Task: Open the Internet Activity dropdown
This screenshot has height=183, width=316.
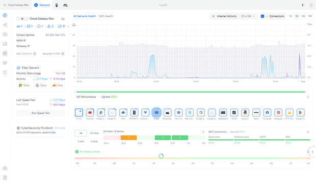Action: (233, 16)
